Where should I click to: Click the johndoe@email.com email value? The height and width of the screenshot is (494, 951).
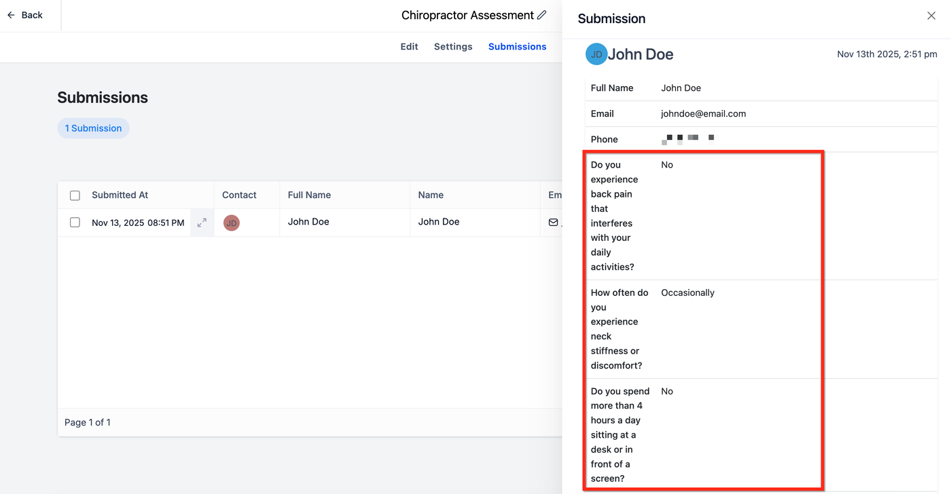pyautogui.click(x=703, y=114)
